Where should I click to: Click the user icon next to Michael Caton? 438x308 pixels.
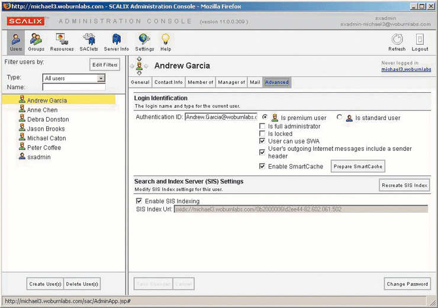coord(22,137)
